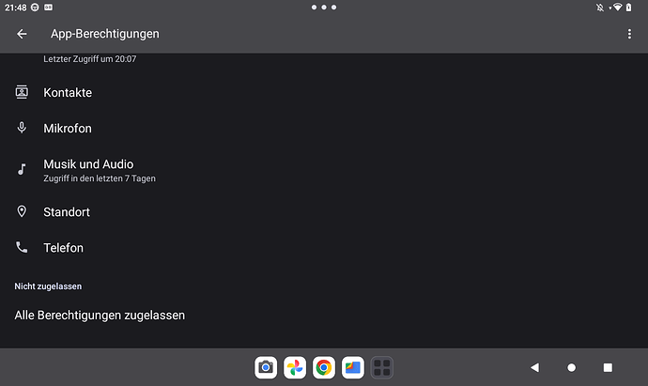This screenshot has height=386, width=648.
Task: Click the location pin icon
Action: [x=22, y=211]
